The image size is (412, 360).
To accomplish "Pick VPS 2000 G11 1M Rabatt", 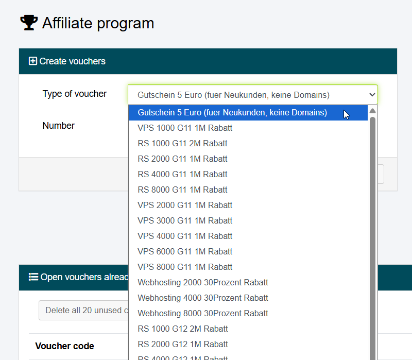I will point(185,205).
